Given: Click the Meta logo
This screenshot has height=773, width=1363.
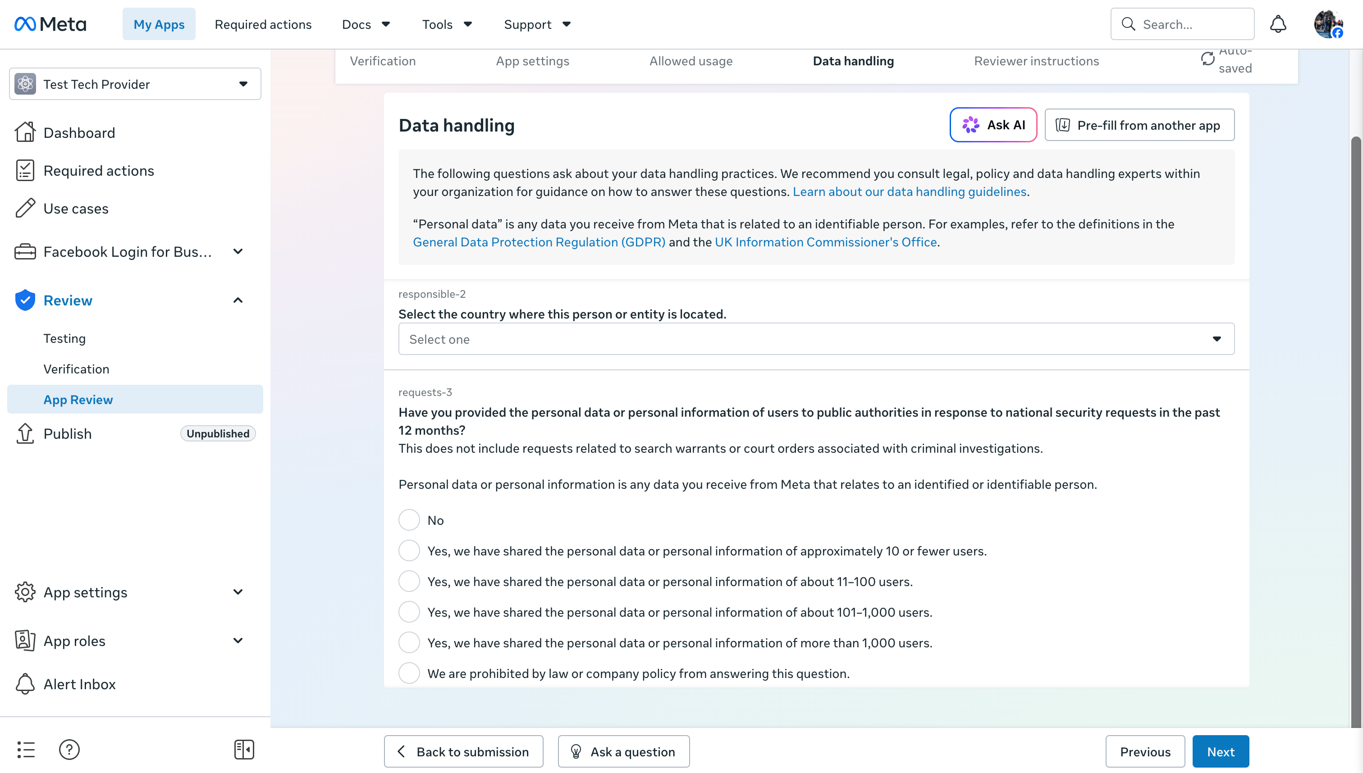Looking at the screenshot, I should [x=50, y=24].
